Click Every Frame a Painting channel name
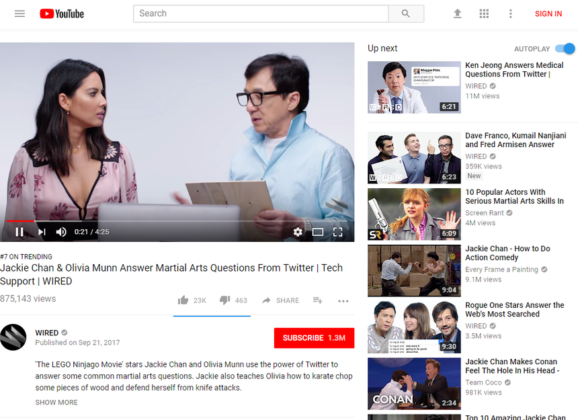578x420 pixels. coord(501,269)
